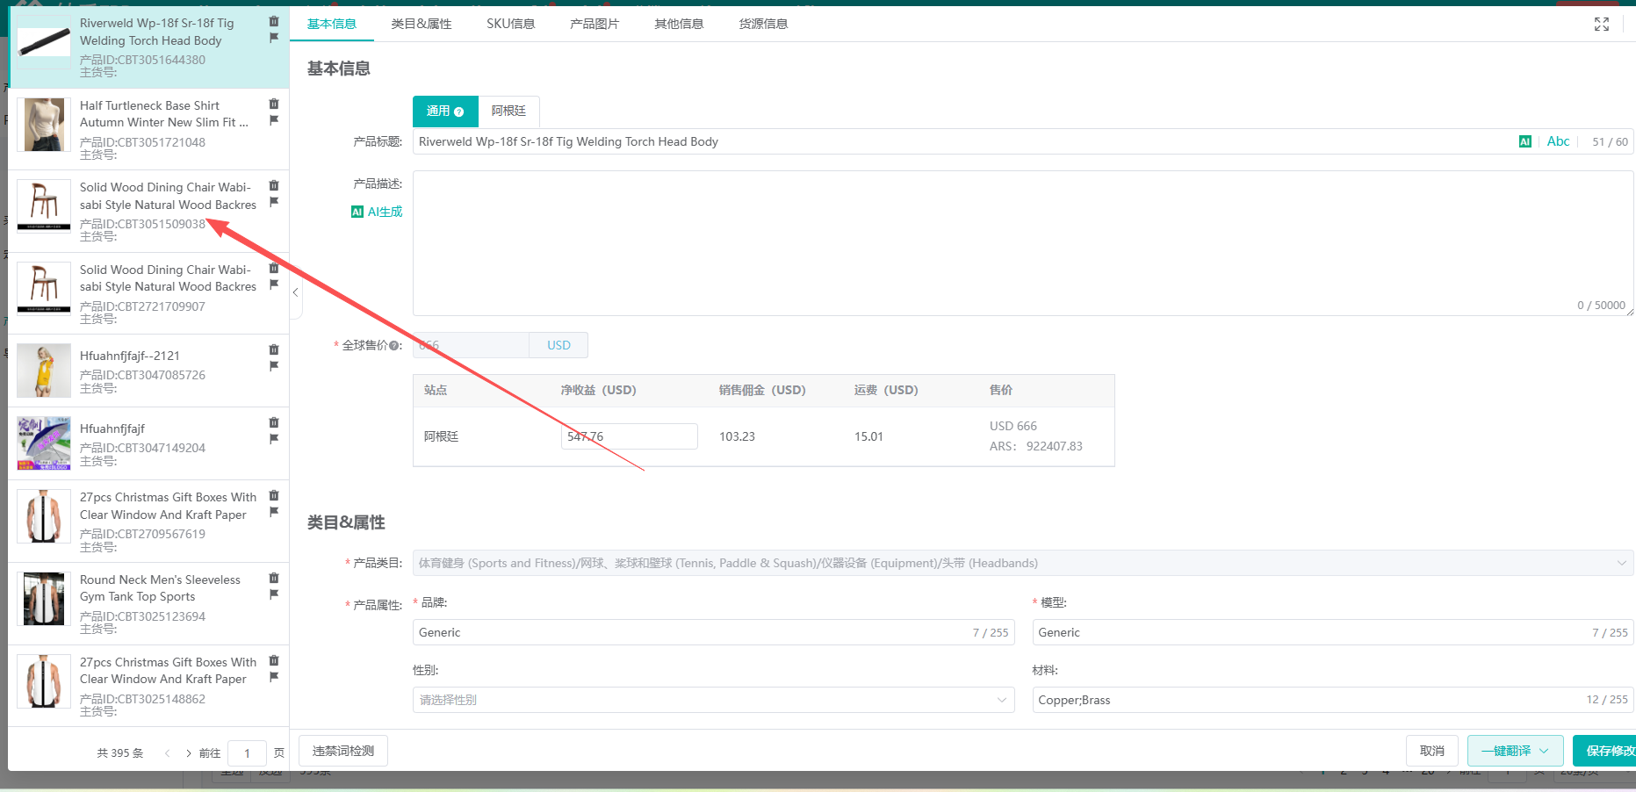
Task: Delete the Riverweld Welding Torch product
Action: [274, 21]
